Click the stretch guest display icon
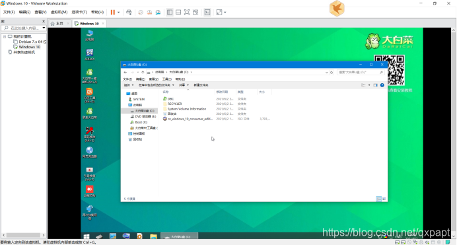 coord(219,13)
